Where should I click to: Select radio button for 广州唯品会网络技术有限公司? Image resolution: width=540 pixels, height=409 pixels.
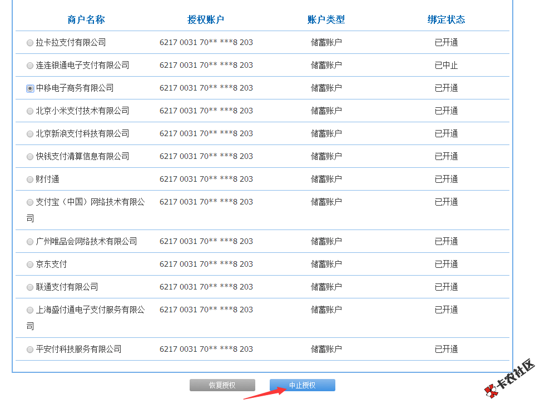(x=30, y=242)
